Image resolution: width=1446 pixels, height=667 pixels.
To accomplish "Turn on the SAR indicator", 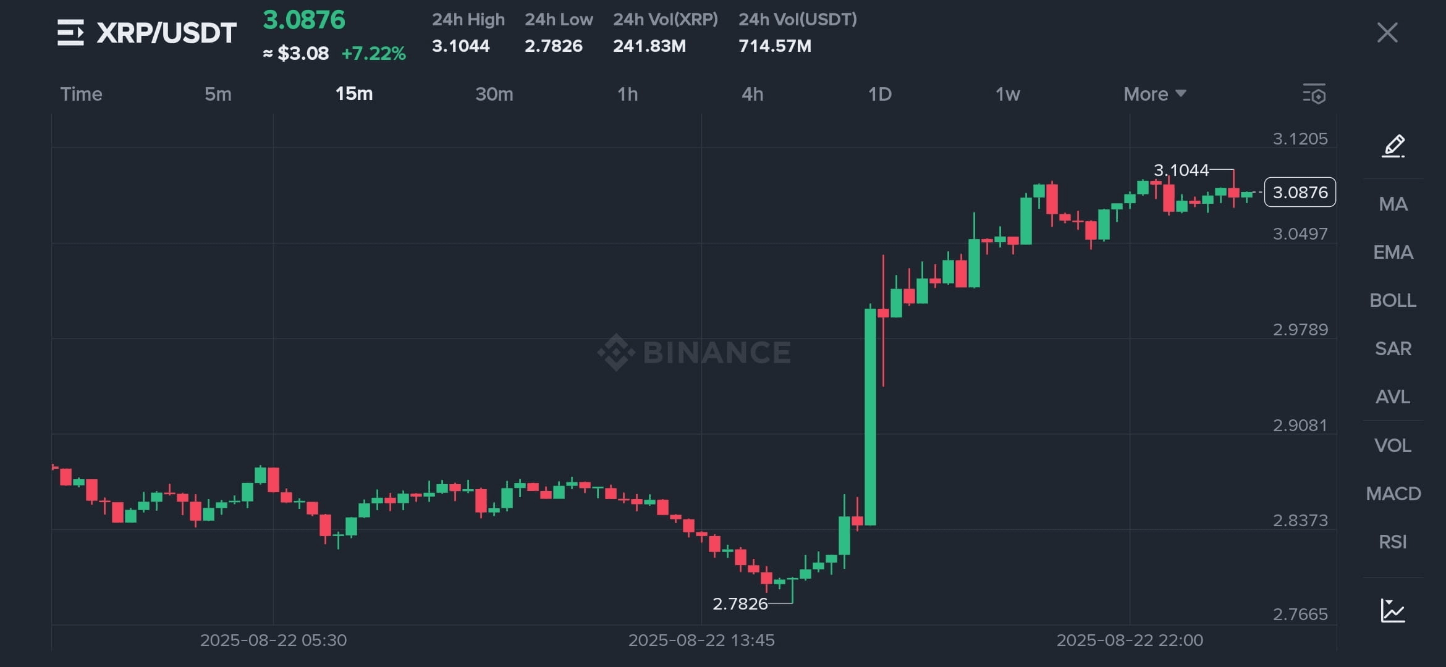I will click(x=1393, y=348).
